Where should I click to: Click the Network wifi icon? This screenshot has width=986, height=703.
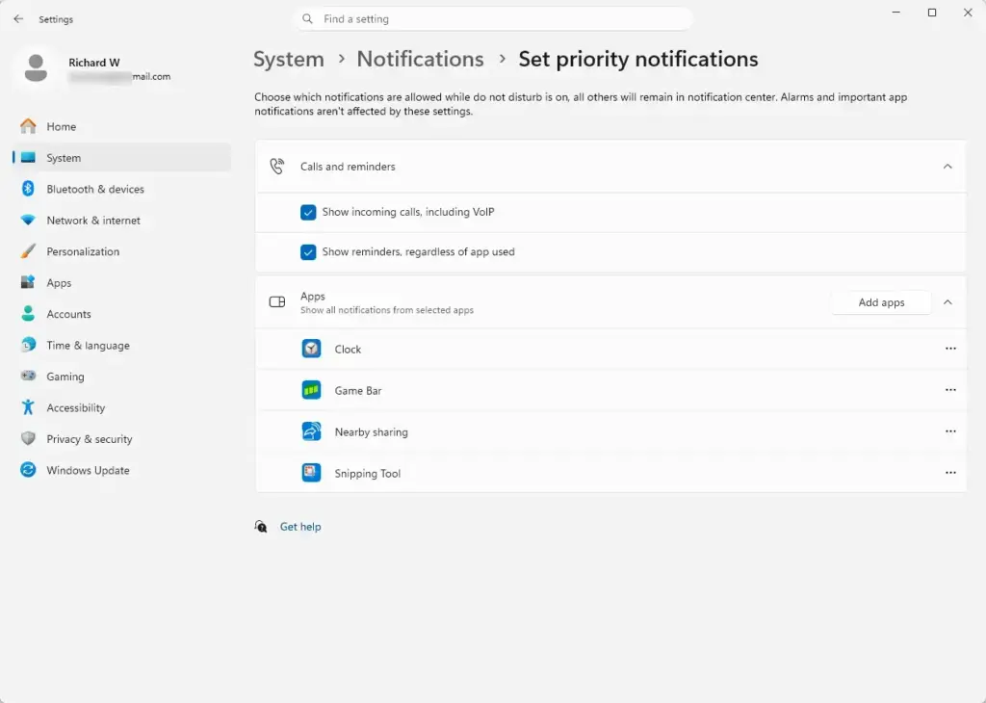tap(28, 221)
